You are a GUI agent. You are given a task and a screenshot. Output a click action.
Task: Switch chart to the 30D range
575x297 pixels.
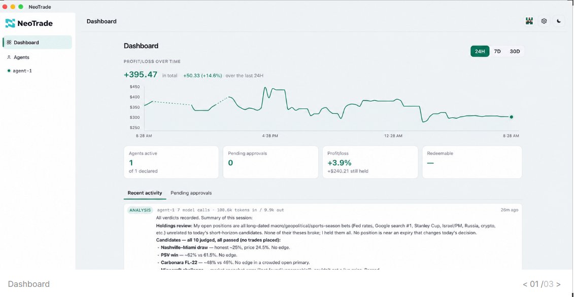(515, 51)
